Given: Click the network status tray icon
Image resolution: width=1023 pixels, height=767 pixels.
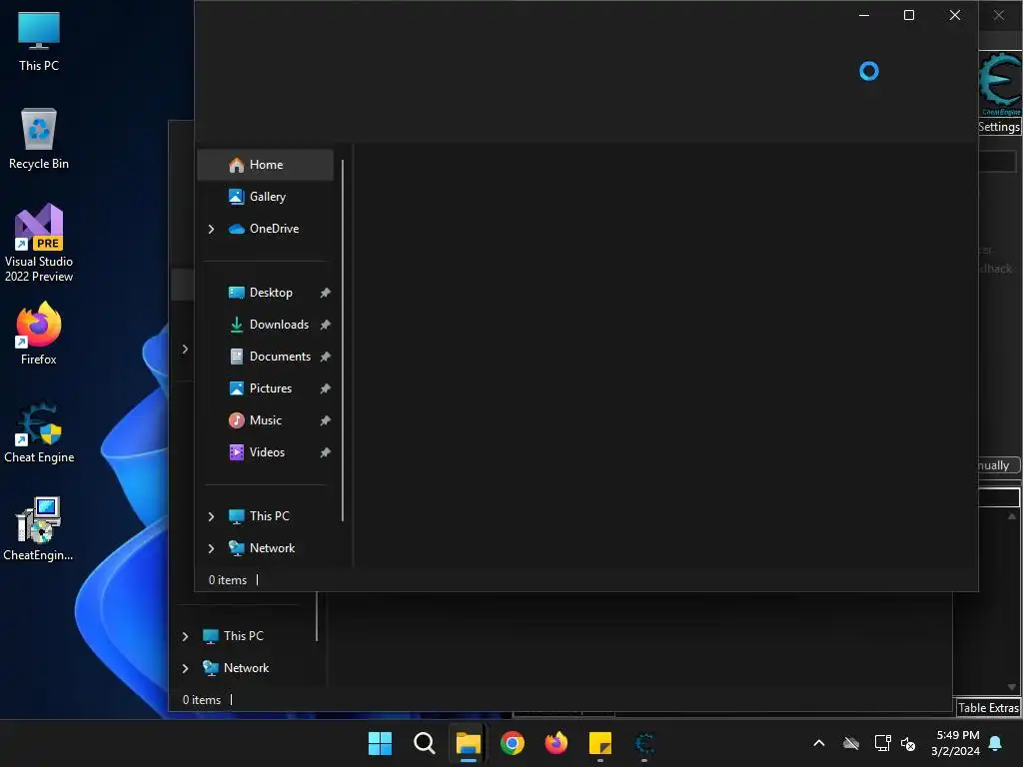Looking at the screenshot, I should coord(882,743).
